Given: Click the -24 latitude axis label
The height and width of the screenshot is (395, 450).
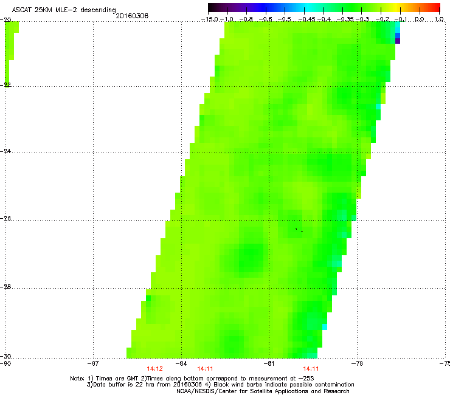Looking at the screenshot, I should click(5, 151).
